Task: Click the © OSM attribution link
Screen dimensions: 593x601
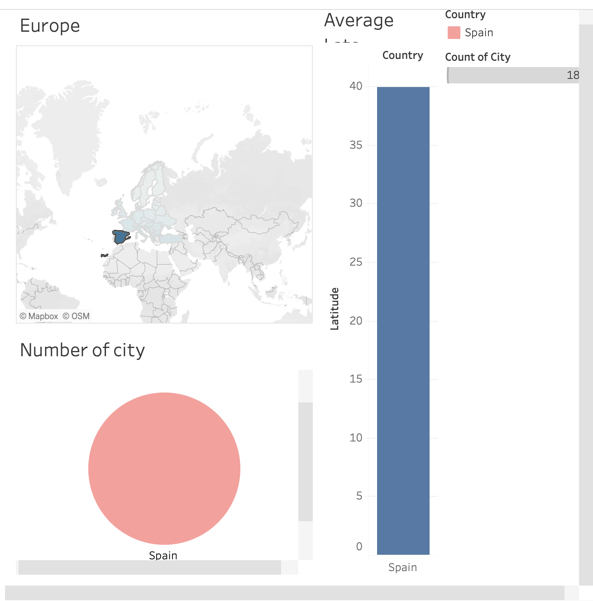Action: point(75,316)
